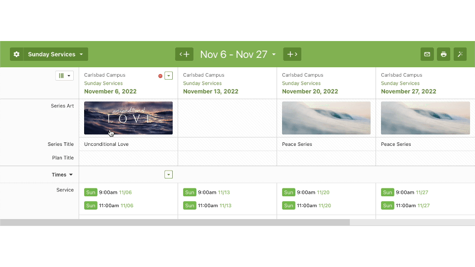The image size is (475, 267).
Task: Click Sunday Services link under November 20
Action: [301, 84]
